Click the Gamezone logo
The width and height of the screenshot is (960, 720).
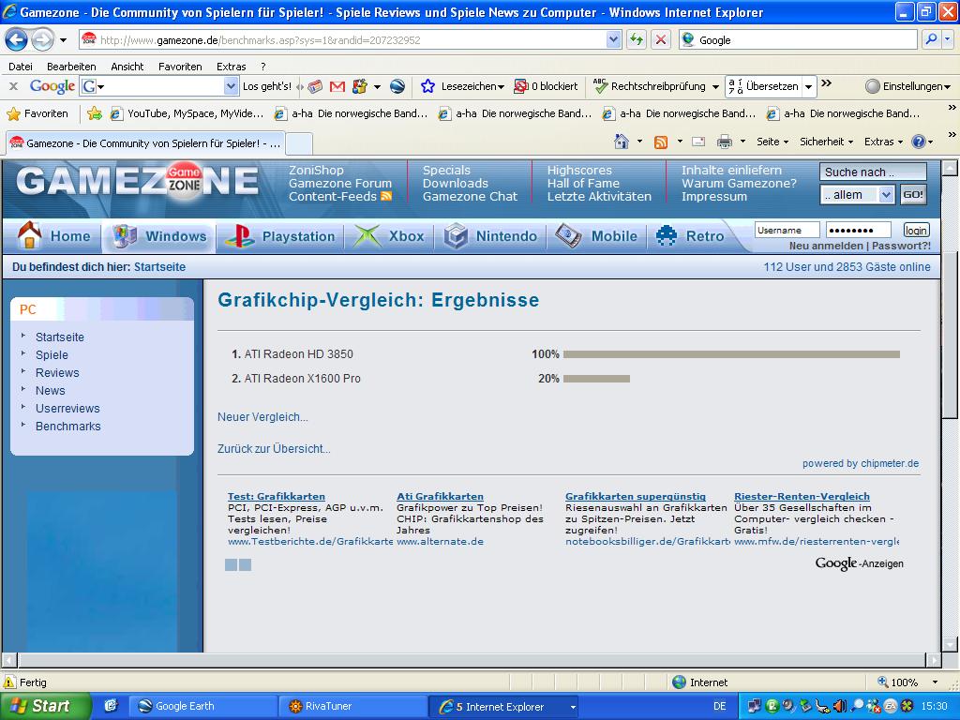137,181
